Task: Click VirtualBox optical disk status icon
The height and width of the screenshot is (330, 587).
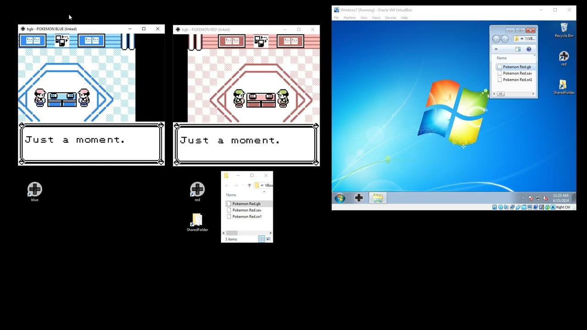Action: [x=500, y=207]
